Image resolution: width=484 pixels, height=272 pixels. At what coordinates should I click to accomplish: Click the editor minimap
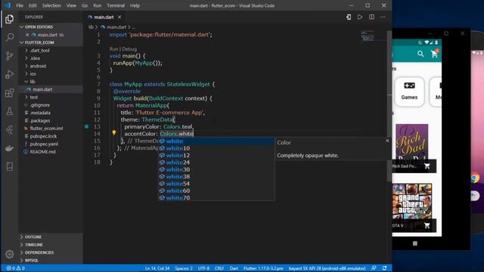[x=368, y=36]
